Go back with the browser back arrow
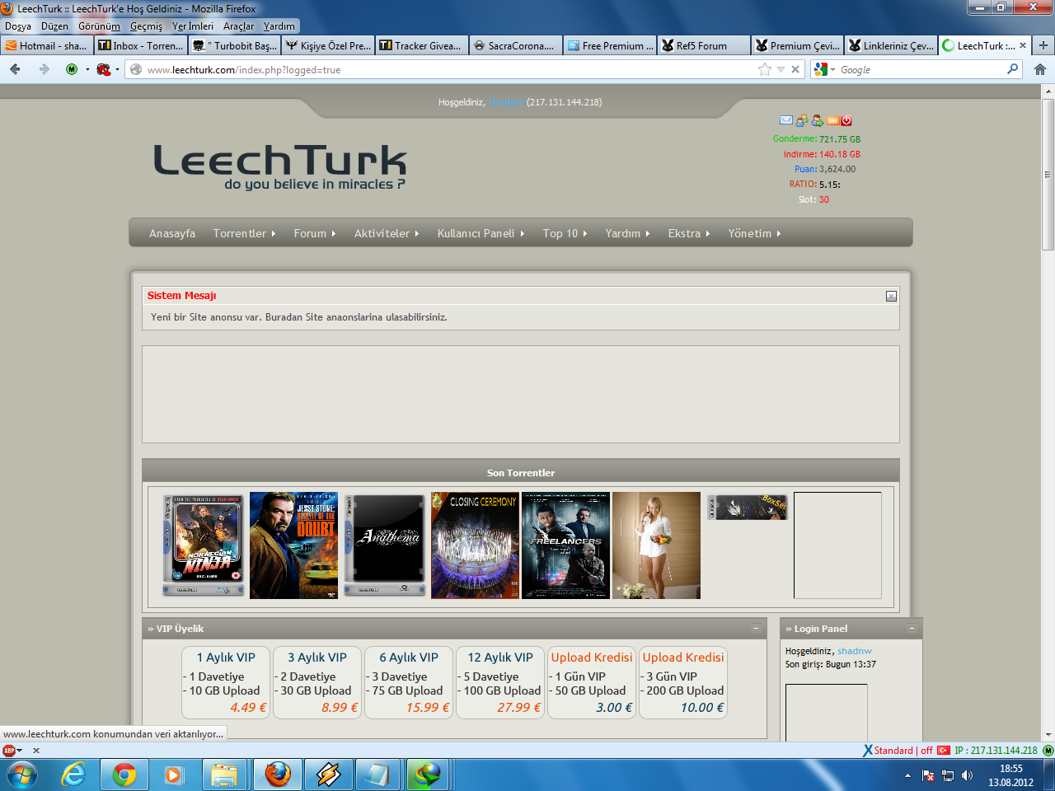The image size is (1055, 791). (x=15, y=69)
